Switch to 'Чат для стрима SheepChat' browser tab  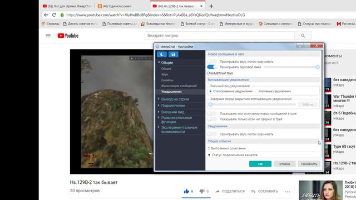(x=67, y=6)
